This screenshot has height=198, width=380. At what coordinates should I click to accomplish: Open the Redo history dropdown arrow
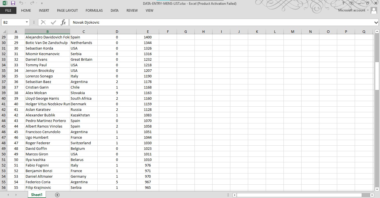(37, 3)
